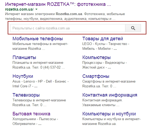
Task: Open the 'Ноутбуки' sitelink
Action: [23, 76]
